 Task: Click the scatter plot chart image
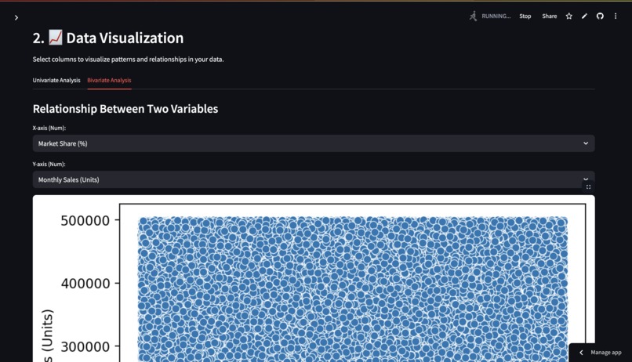(314, 279)
